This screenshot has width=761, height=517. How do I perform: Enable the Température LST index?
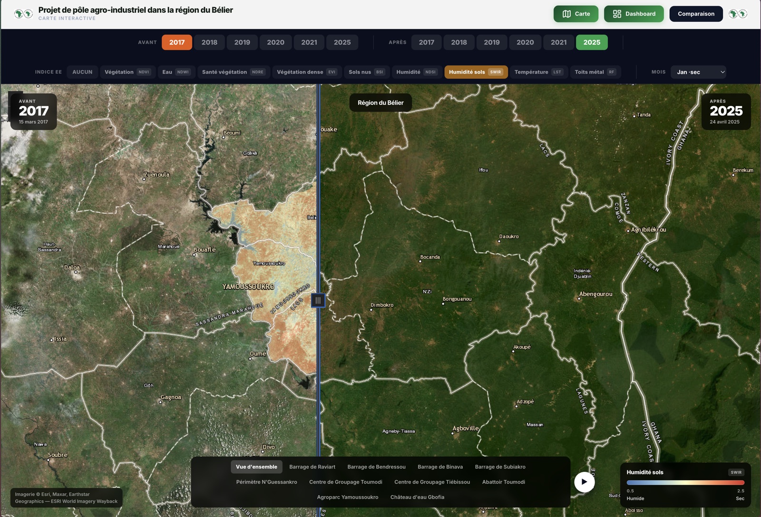coord(539,72)
